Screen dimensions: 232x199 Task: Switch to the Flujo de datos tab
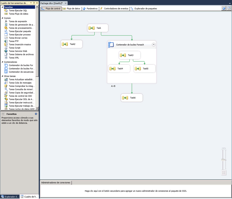coord(71,8)
